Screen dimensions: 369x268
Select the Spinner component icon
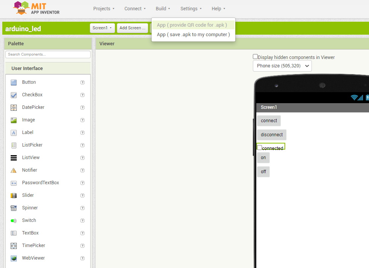[14, 208]
